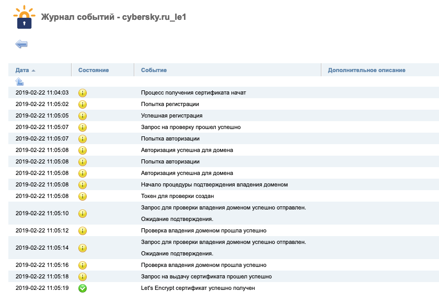Click info icon for 'Процесс получения сертификата начат'
Viewport: 439px width, 304px height.
pyautogui.click(x=83, y=92)
